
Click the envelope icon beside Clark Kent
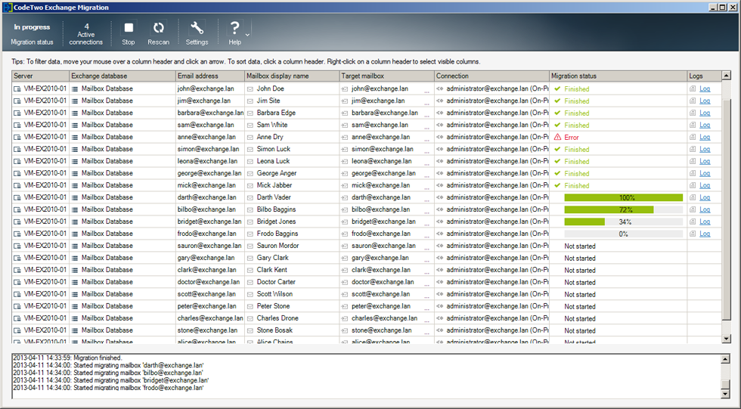pyautogui.click(x=250, y=270)
